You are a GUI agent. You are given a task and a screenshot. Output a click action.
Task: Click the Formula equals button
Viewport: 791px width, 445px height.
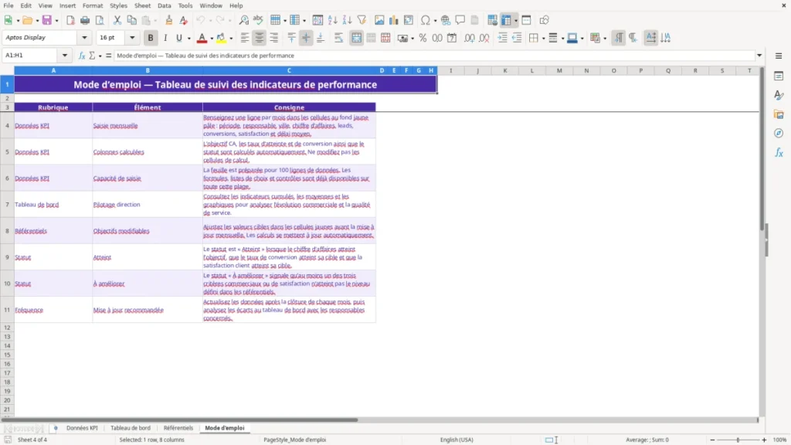108,56
